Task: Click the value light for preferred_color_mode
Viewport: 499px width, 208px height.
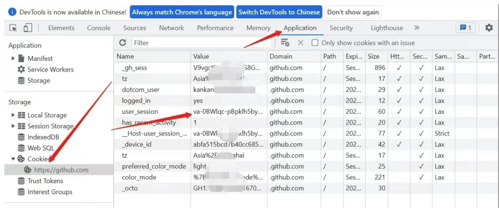Action: tap(200, 166)
